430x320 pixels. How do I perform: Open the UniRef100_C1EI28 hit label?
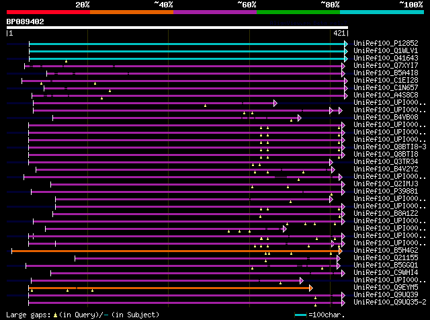386,81
